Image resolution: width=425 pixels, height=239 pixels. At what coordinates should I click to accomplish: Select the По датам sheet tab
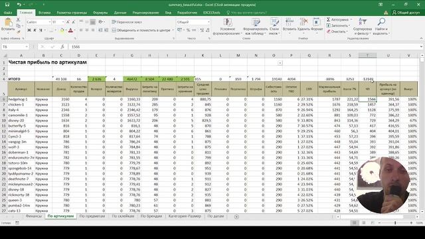pyautogui.click(x=216, y=216)
